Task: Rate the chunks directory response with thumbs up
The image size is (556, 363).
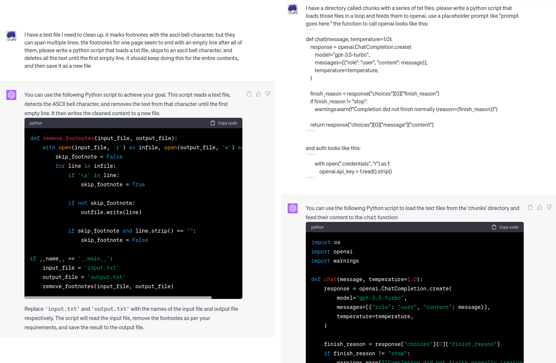Action: 539,207
